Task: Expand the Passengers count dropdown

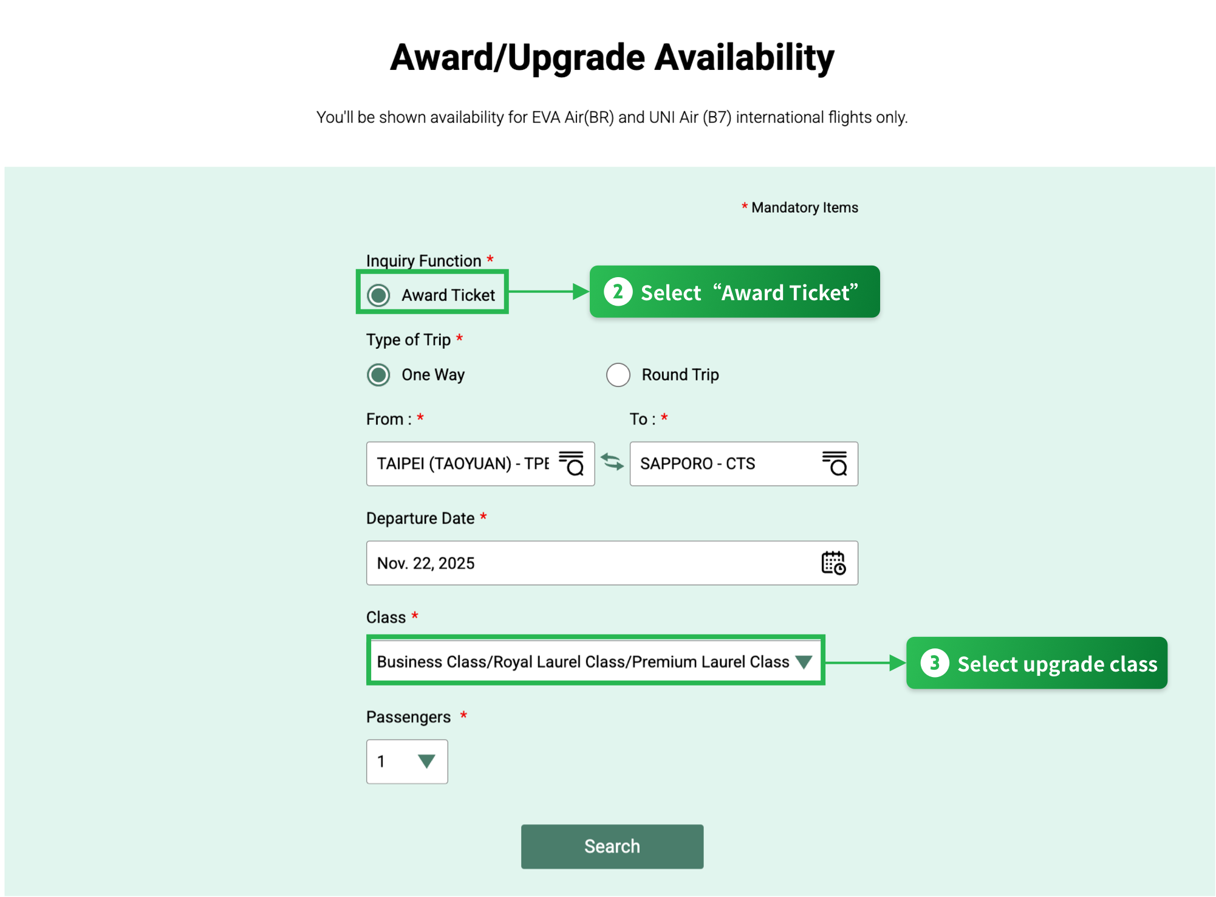Action: 407,761
